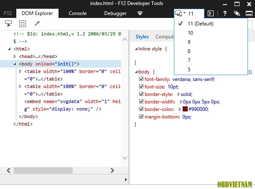Uncheck the font-family style property
This screenshot has height=189, width=255.
[x=141, y=79]
